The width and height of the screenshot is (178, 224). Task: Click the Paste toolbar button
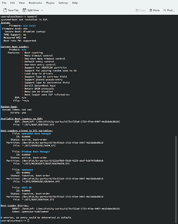click(155, 10)
